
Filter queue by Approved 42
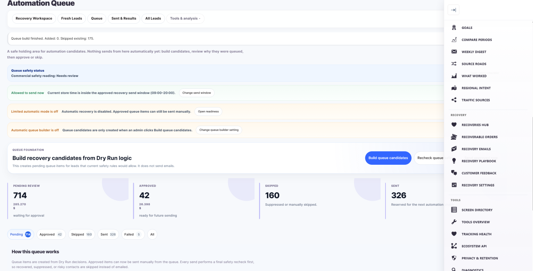tap(51, 234)
